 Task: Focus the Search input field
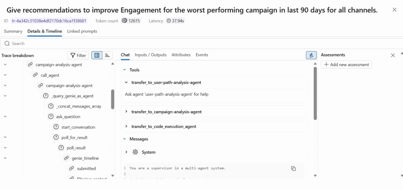(x=201, y=43)
